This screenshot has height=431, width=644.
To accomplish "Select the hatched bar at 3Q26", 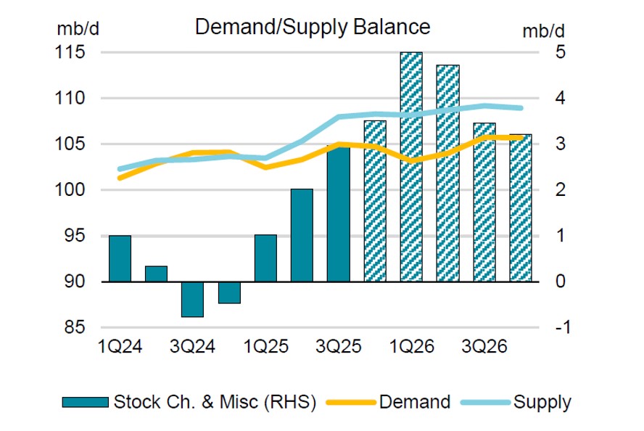I will point(484,202).
